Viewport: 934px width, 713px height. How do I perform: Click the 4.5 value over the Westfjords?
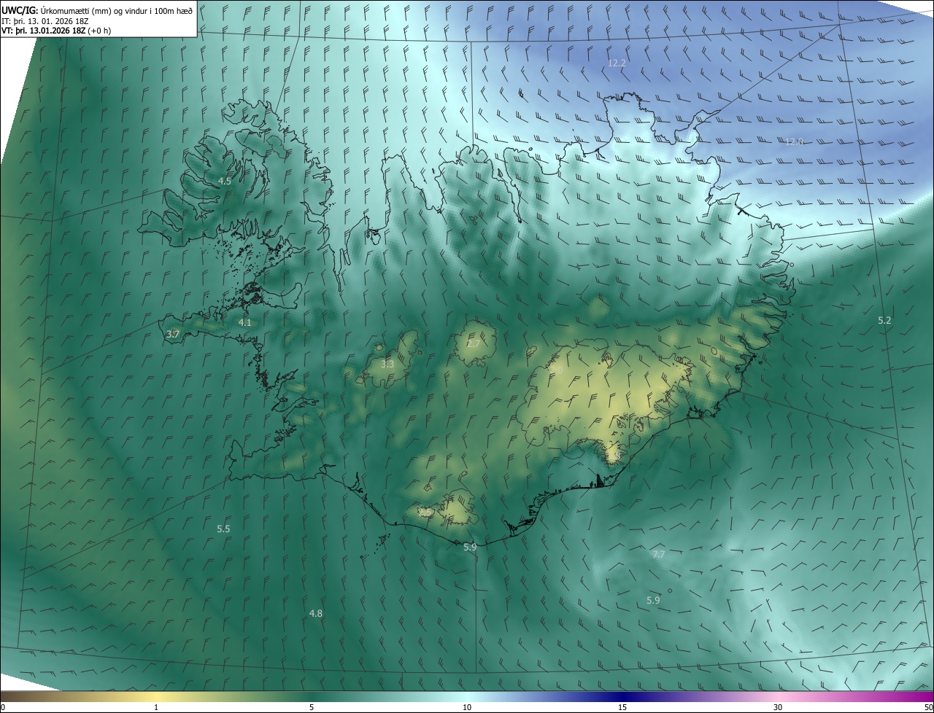coord(225,181)
